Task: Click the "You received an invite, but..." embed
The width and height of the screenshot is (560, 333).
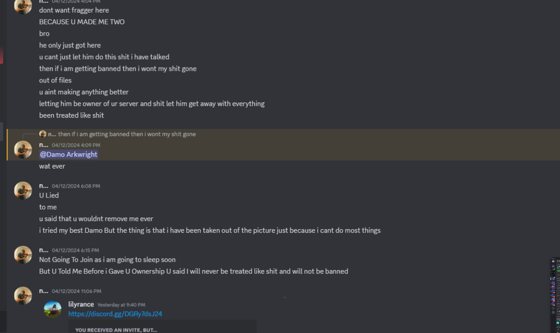Action: click(162, 327)
